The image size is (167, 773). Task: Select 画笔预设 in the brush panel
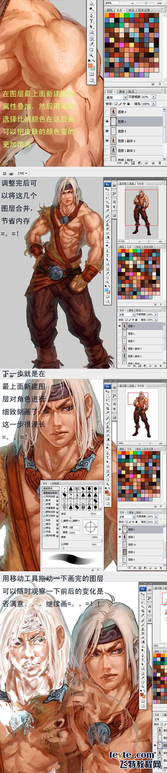(50, 489)
